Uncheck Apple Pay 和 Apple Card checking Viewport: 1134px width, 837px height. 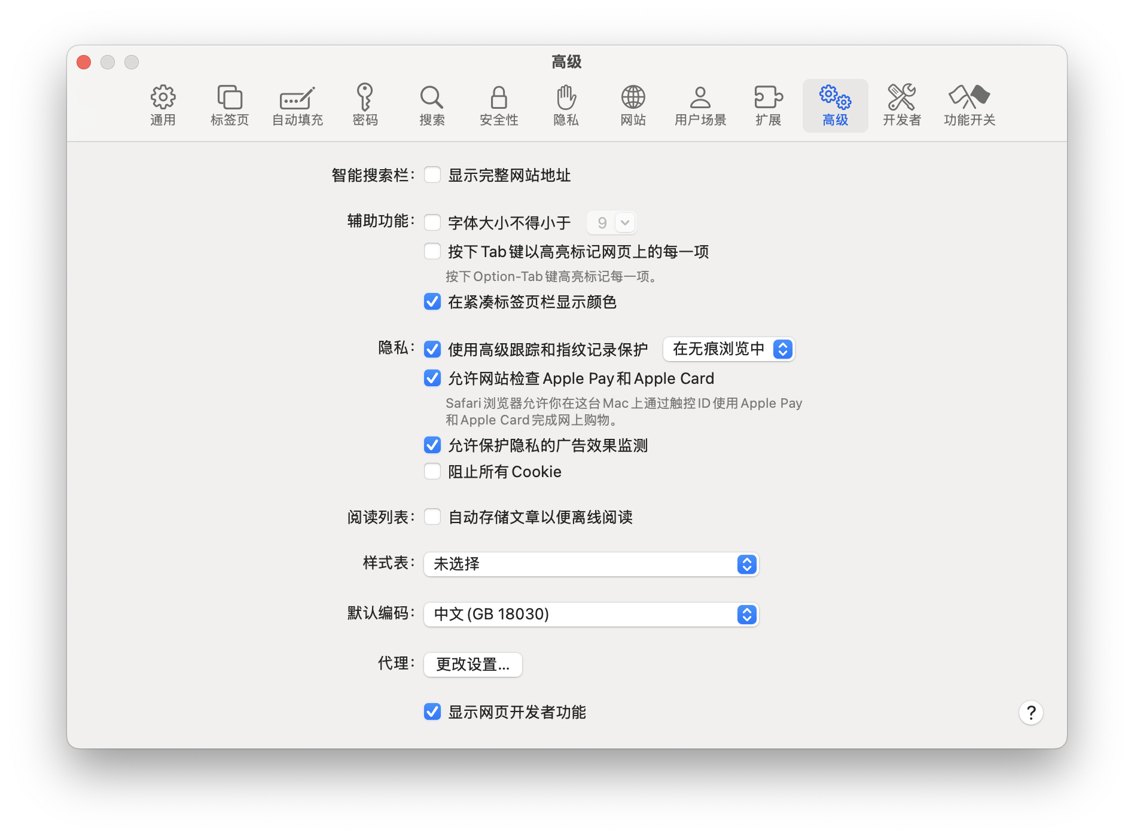(432, 378)
